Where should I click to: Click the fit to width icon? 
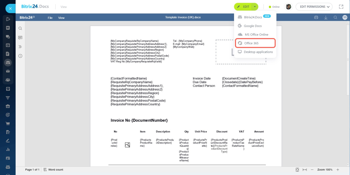coord(305,170)
